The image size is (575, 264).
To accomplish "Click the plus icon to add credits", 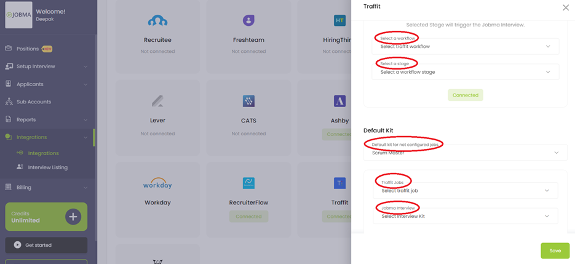I will [x=73, y=217].
